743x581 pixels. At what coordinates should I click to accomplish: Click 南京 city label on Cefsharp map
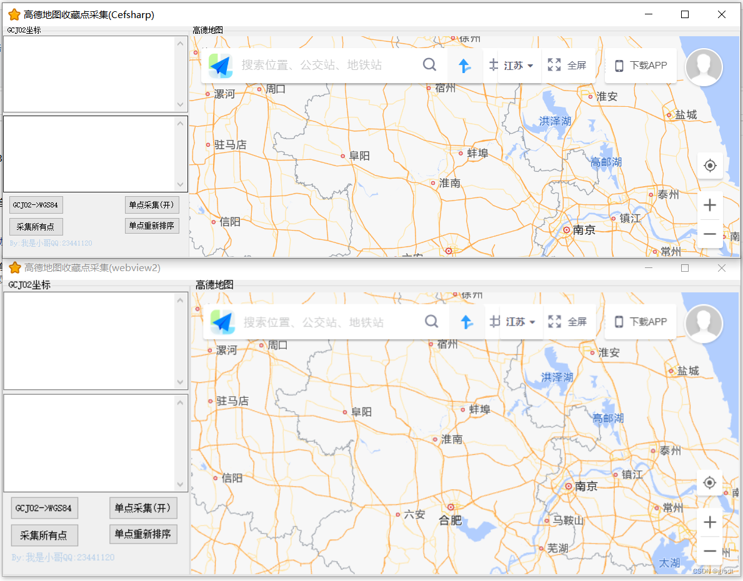pos(584,231)
